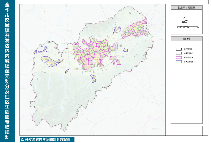Viewport: 211px width, 143px height.
Task: Click the 衢州市 label on the map
Action: coord(23,88)
